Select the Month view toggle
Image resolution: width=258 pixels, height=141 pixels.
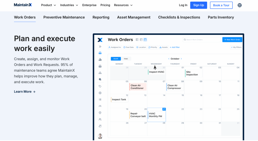[116, 59]
